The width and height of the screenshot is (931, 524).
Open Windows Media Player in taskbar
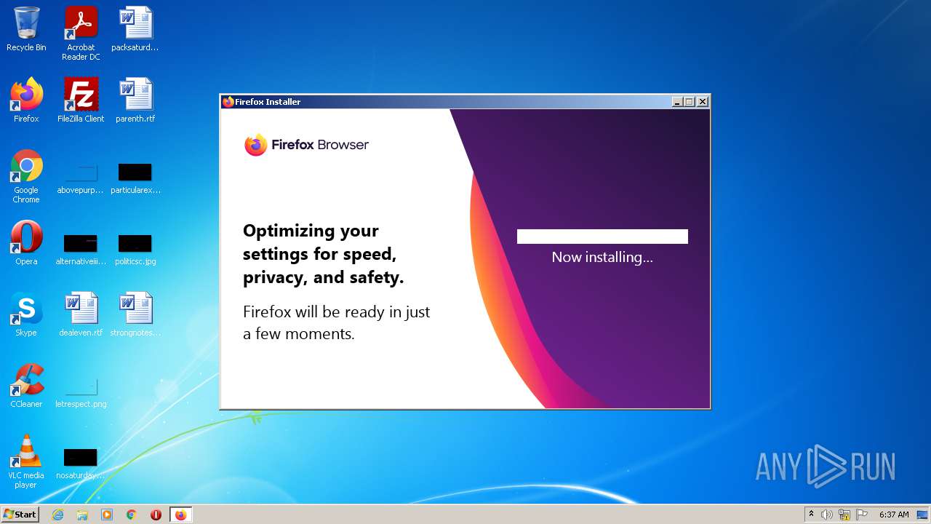click(x=107, y=515)
